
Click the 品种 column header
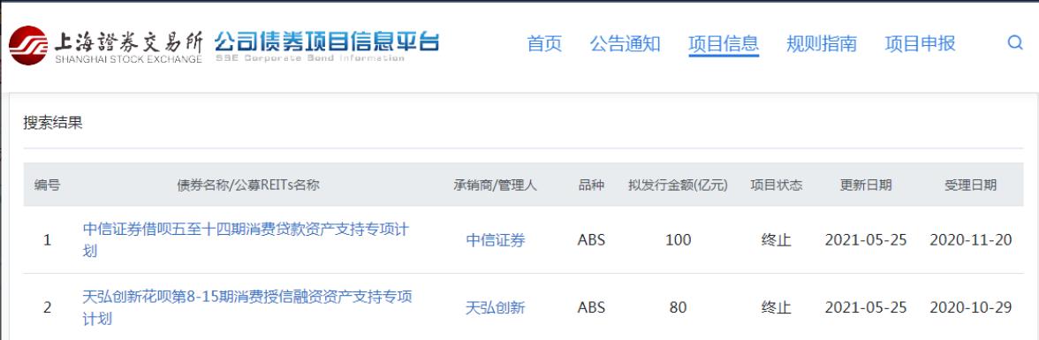(591, 185)
